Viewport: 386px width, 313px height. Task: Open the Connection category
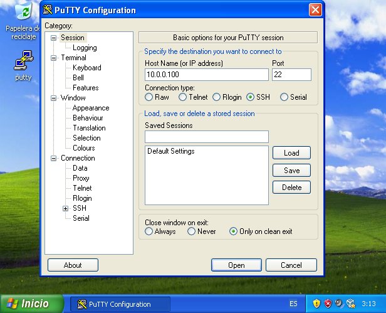coord(78,158)
